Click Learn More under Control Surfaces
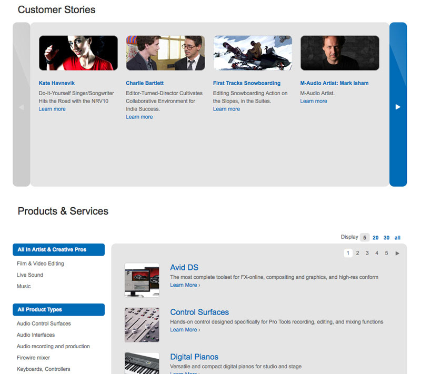The width and height of the screenshot is (421, 374). pos(185,330)
